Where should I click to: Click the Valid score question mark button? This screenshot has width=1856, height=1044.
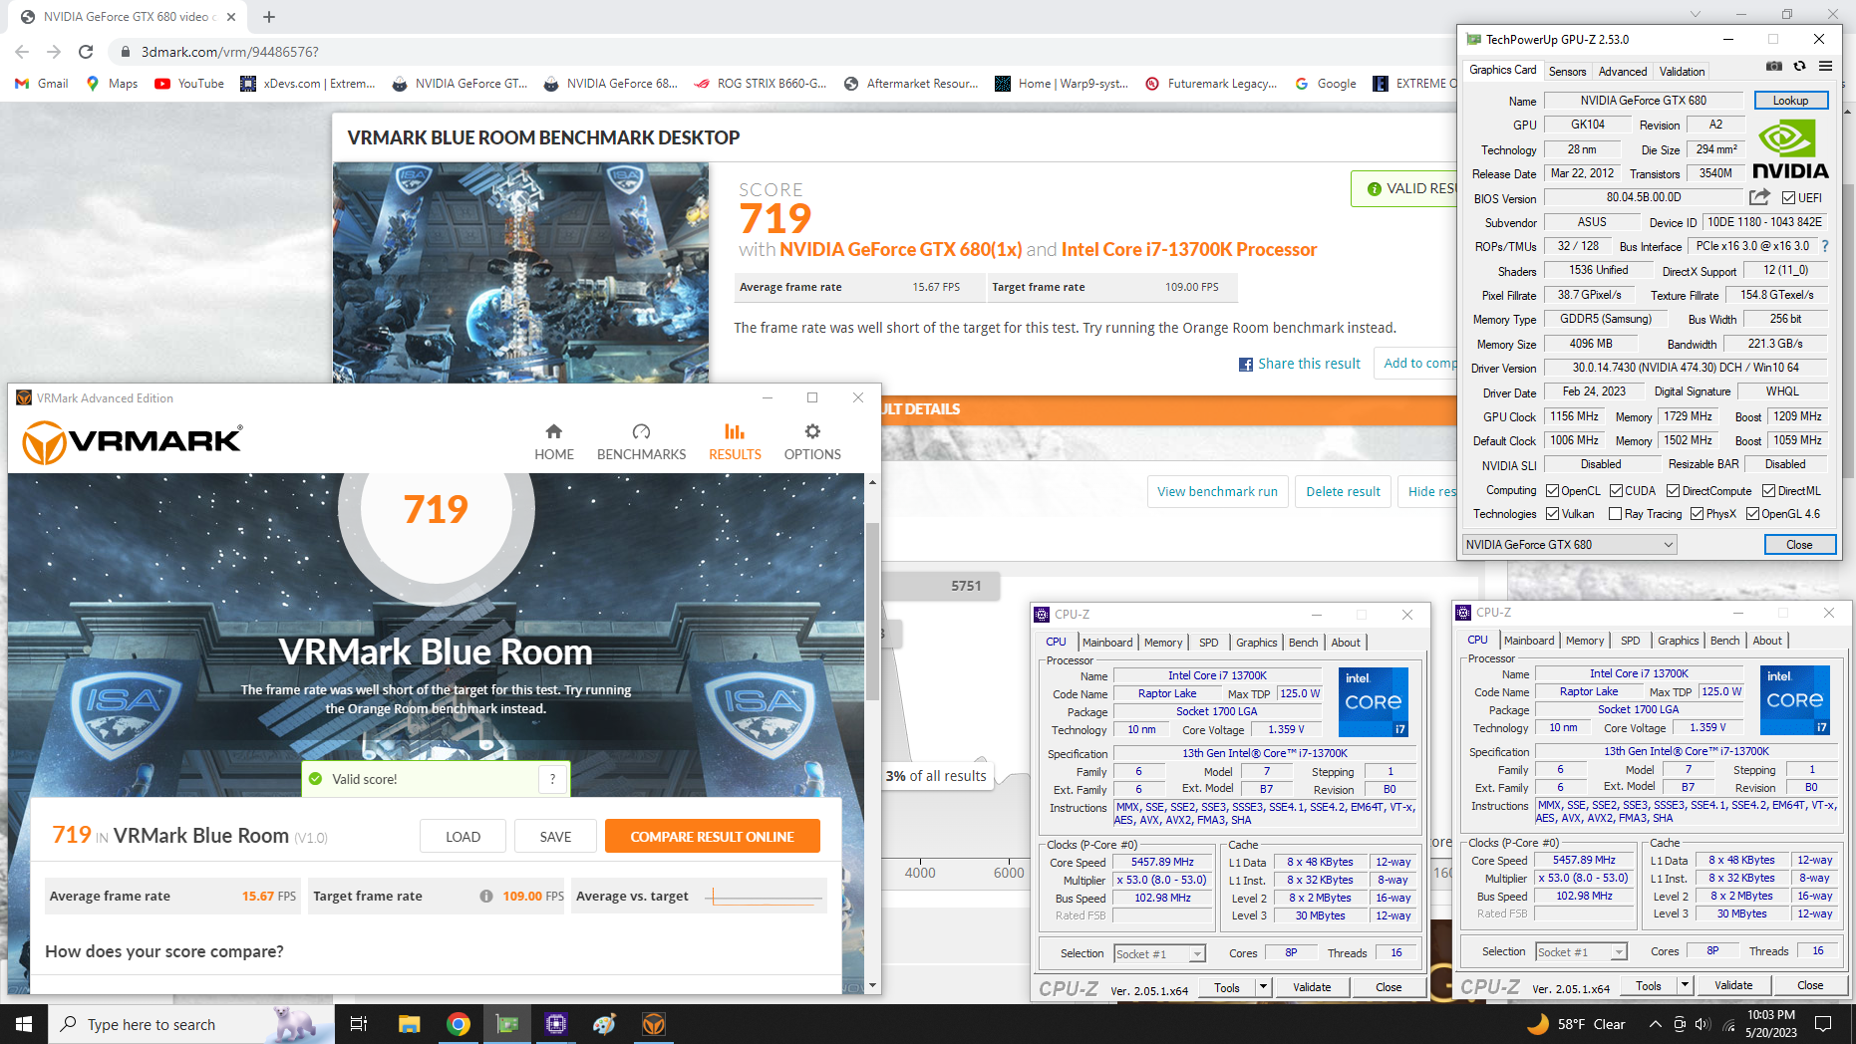point(553,779)
